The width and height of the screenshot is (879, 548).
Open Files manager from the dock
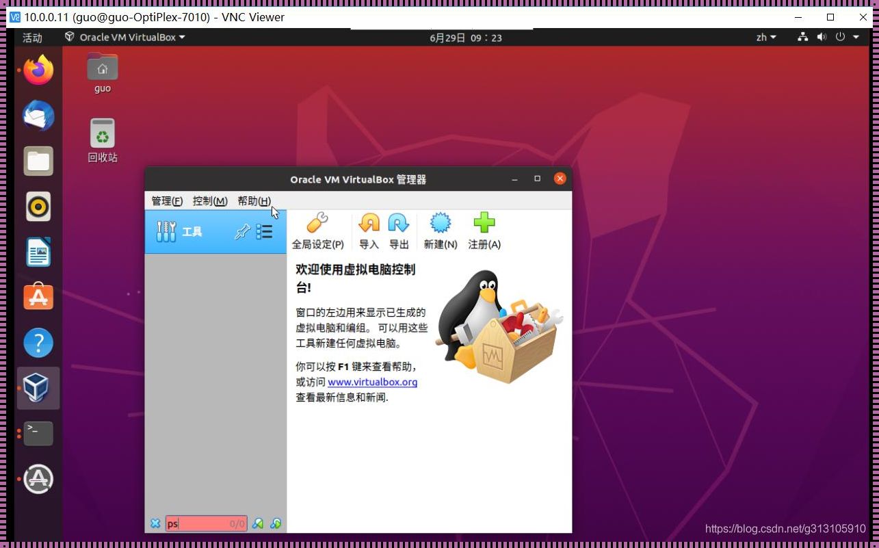coord(38,161)
